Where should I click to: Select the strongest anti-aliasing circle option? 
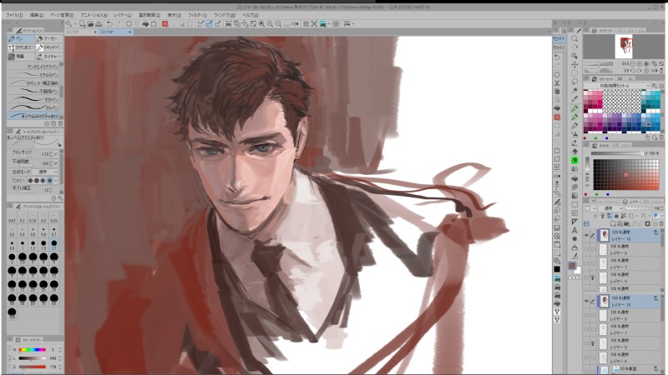point(50,181)
